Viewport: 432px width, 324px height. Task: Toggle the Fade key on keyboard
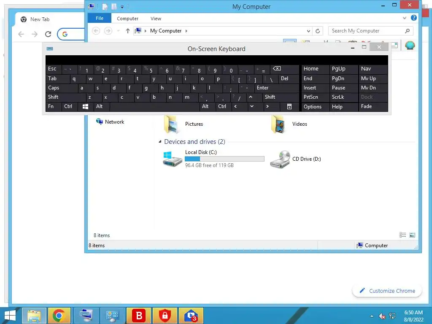(x=373, y=107)
